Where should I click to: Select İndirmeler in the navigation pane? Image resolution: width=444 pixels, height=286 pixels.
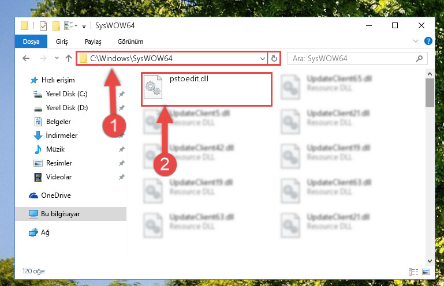pyautogui.click(x=61, y=136)
